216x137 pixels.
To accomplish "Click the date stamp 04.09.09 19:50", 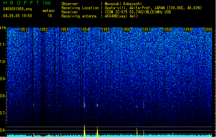I will pos(18,16).
